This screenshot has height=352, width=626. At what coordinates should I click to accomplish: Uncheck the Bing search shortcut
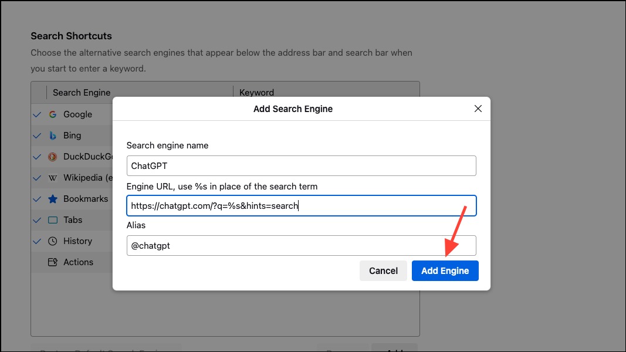tap(37, 136)
